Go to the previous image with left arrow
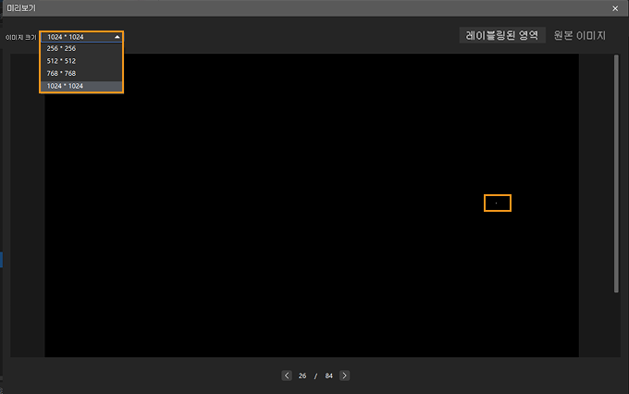 tap(287, 376)
